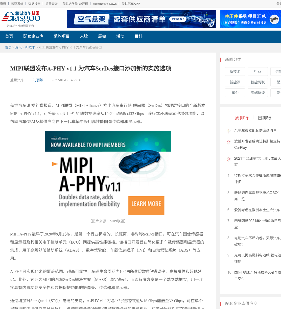Open 特斯拉要求合作律所解雇 article
Image resolution: width=281 pixels, height=309 pixels.
point(257,179)
